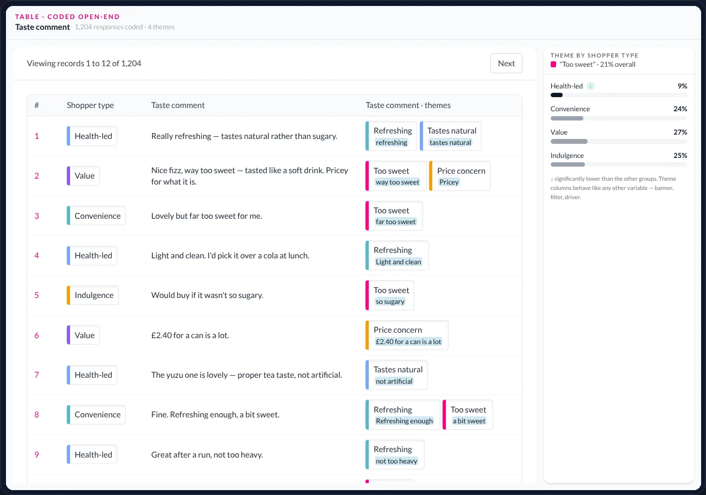
Task: Open record number 2
Action: (37, 176)
